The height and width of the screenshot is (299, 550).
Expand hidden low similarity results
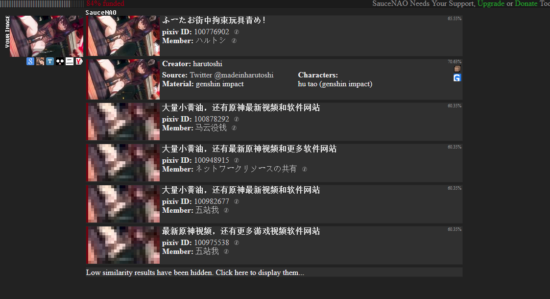point(195,273)
